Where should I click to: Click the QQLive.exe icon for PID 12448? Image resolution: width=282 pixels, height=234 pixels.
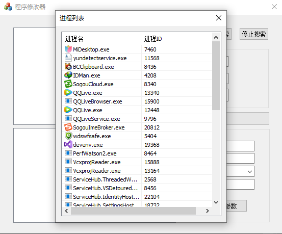tap(68, 110)
